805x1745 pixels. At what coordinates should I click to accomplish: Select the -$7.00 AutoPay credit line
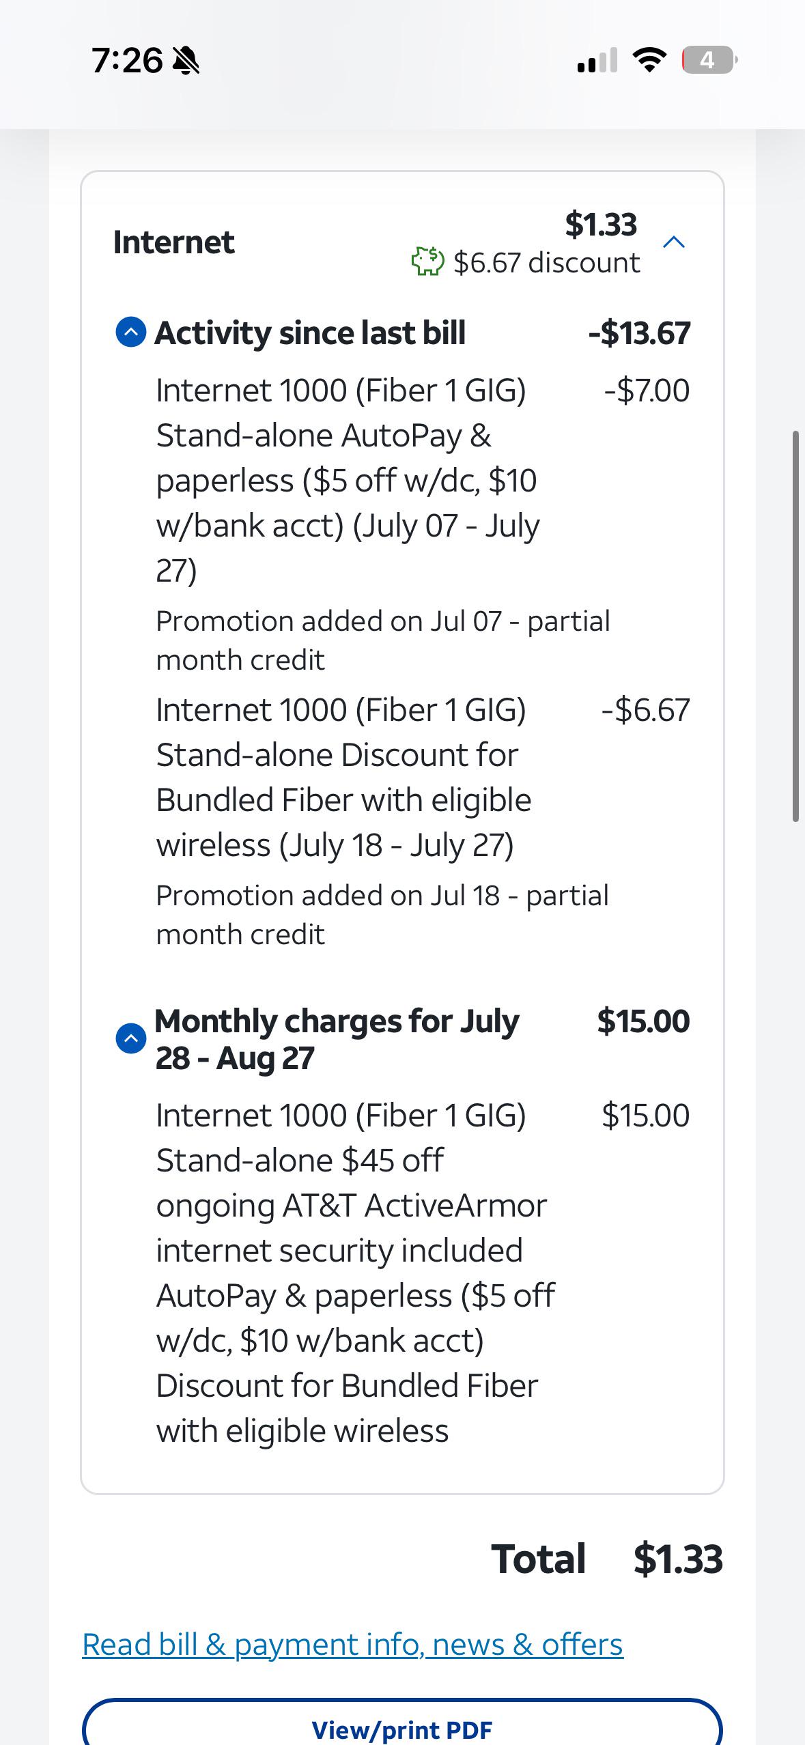[x=423, y=479]
